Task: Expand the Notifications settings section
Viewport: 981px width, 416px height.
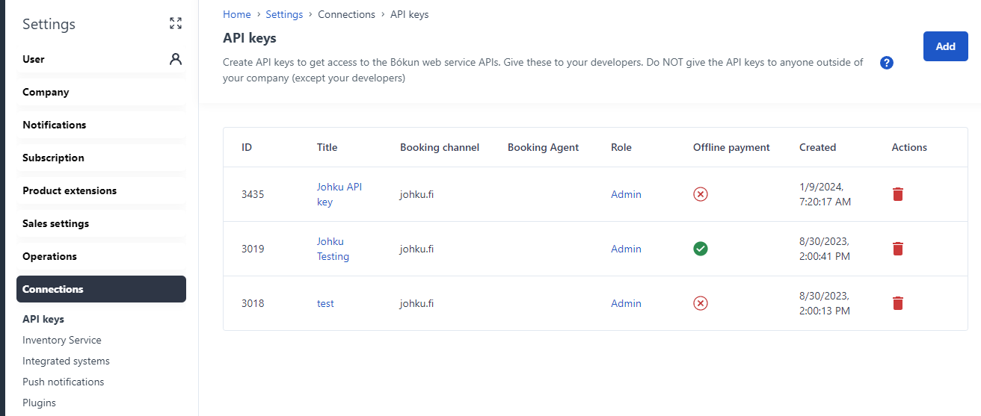Action: (101, 125)
